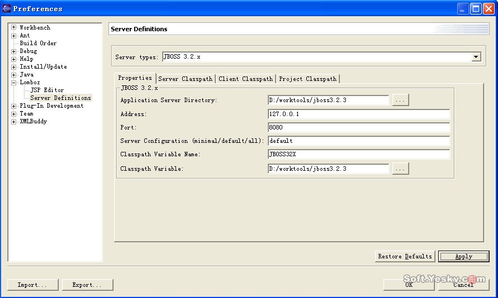Switch to the Server Classpath tab
The height and width of the screenshot is (298, 498).
tap(186, 79)
